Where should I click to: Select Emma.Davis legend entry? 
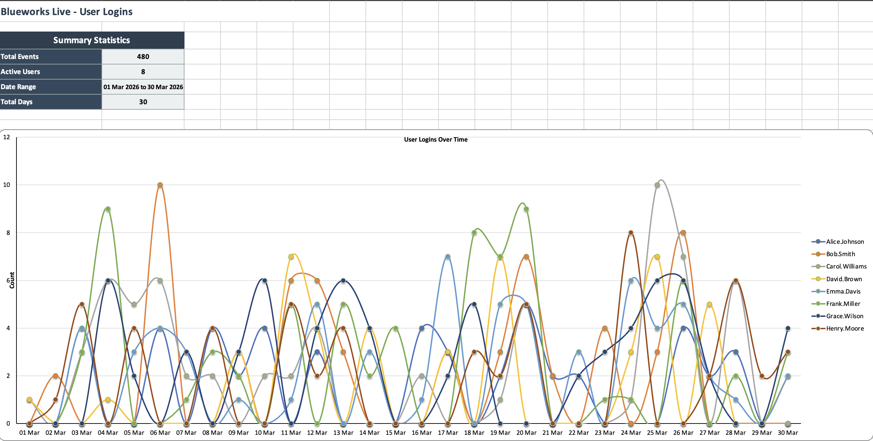click(x=836, y=291)
